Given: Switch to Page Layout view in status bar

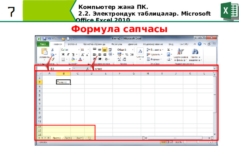Looking at the screenshot, I should 167,142.
